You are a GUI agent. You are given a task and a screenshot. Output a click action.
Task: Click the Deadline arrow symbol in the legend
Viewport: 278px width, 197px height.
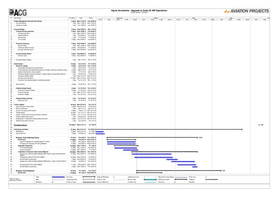tap(206, 182)
